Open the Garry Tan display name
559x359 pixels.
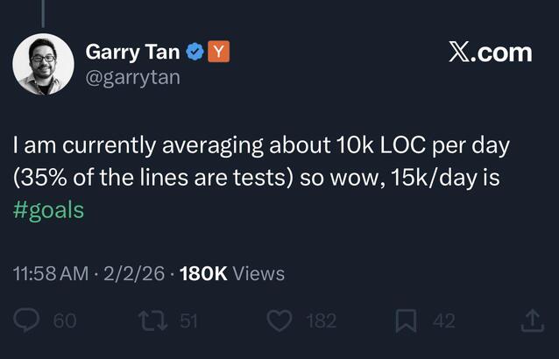pos(133,53)
